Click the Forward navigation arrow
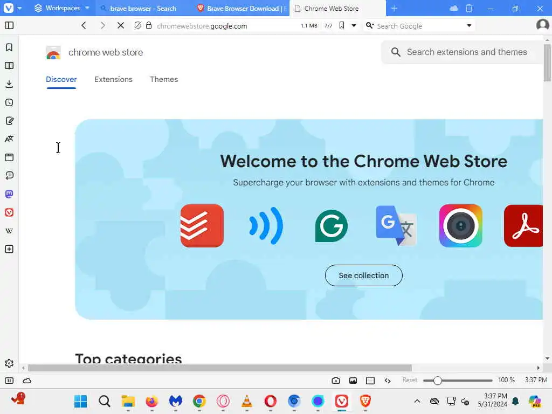The width and height of the screenshot is (552, 414). point(102,25)
